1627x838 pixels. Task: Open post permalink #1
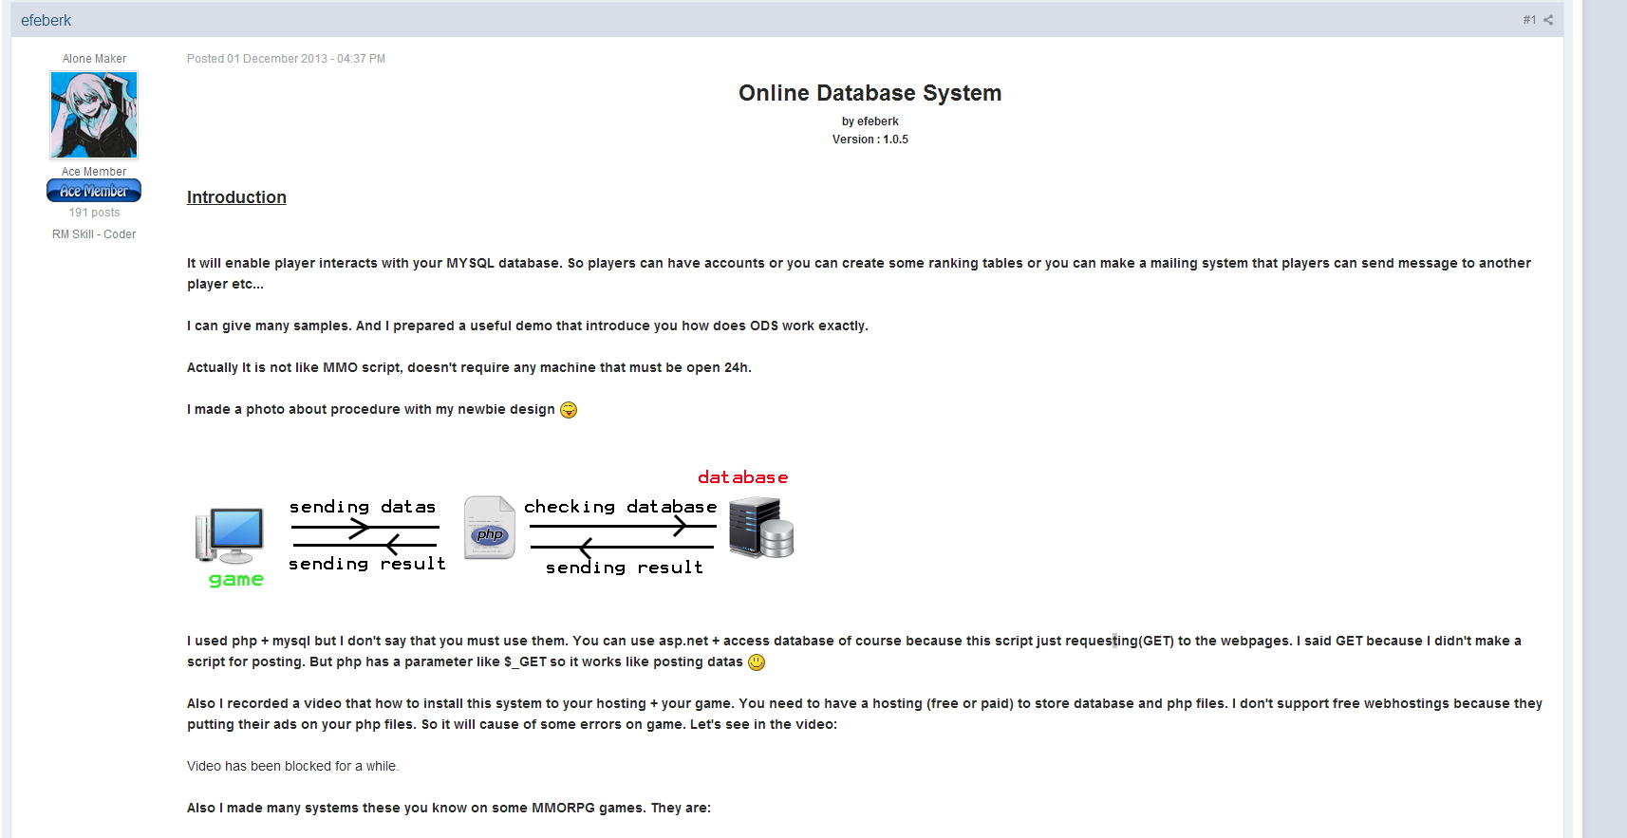1529,20
